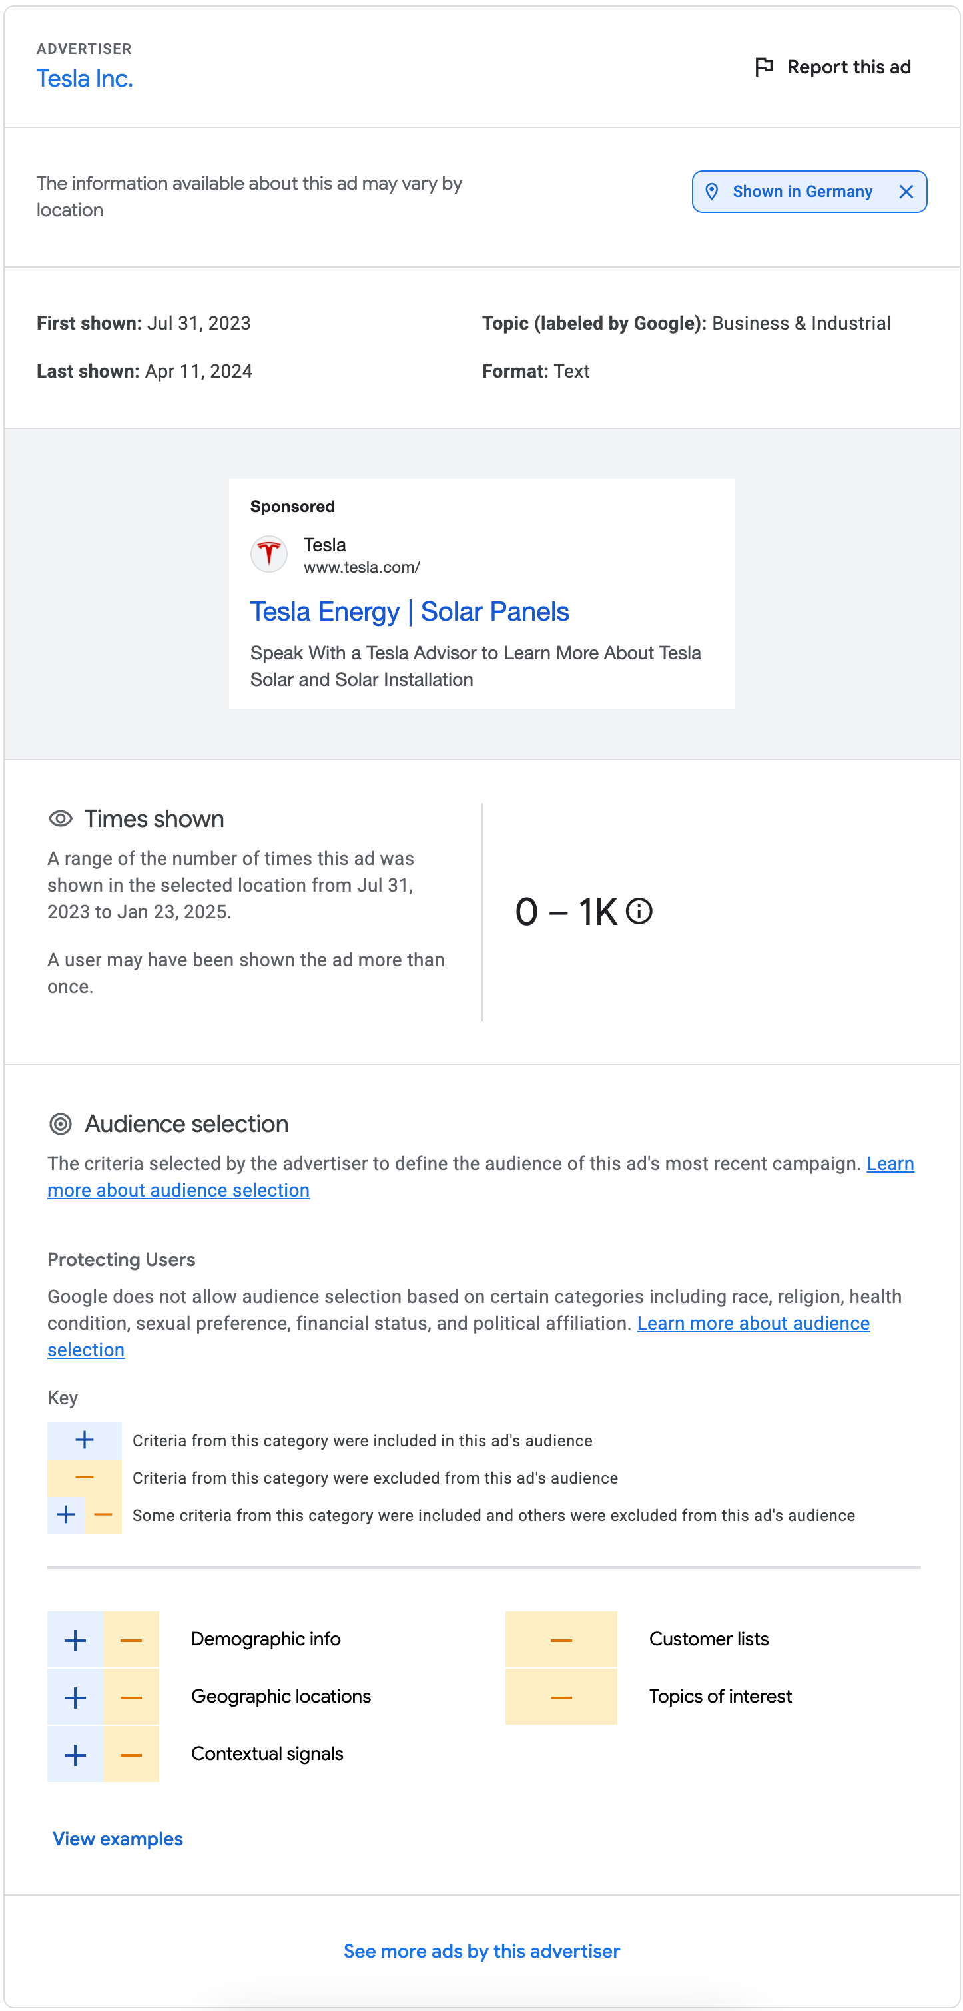Click the minus icon for Geographic locations
The height and width of the screenshot is (2011, 963).
131,1697
